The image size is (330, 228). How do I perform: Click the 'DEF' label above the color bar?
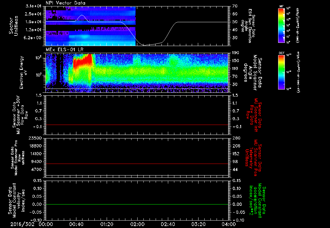[x=282, y=53]
